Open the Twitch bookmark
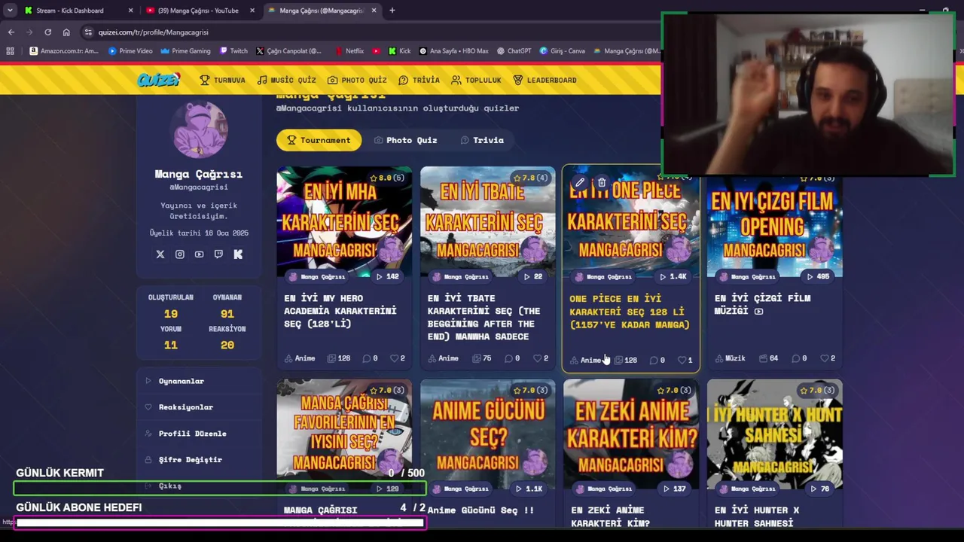Screen dimensions: 964x542 click(233, 51)
